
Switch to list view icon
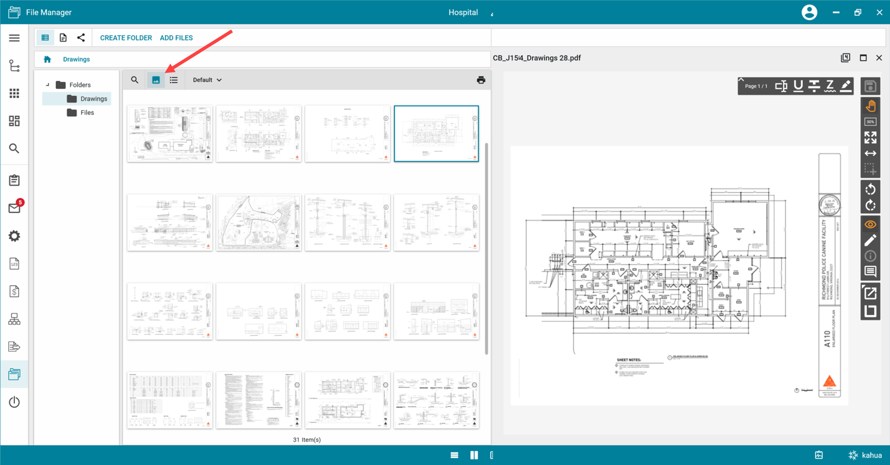[x=173, y=80]
